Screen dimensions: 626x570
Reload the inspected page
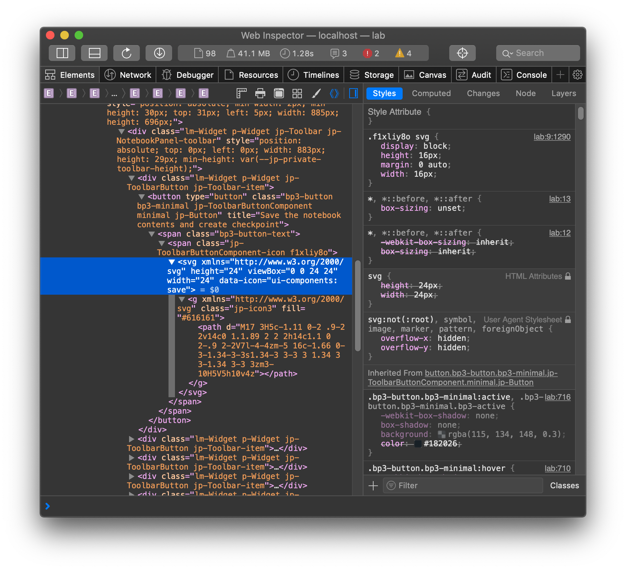[127, 53]
